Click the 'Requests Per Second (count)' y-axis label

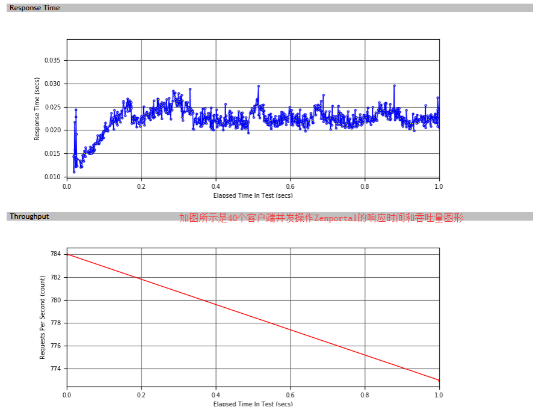coord(42,317)
